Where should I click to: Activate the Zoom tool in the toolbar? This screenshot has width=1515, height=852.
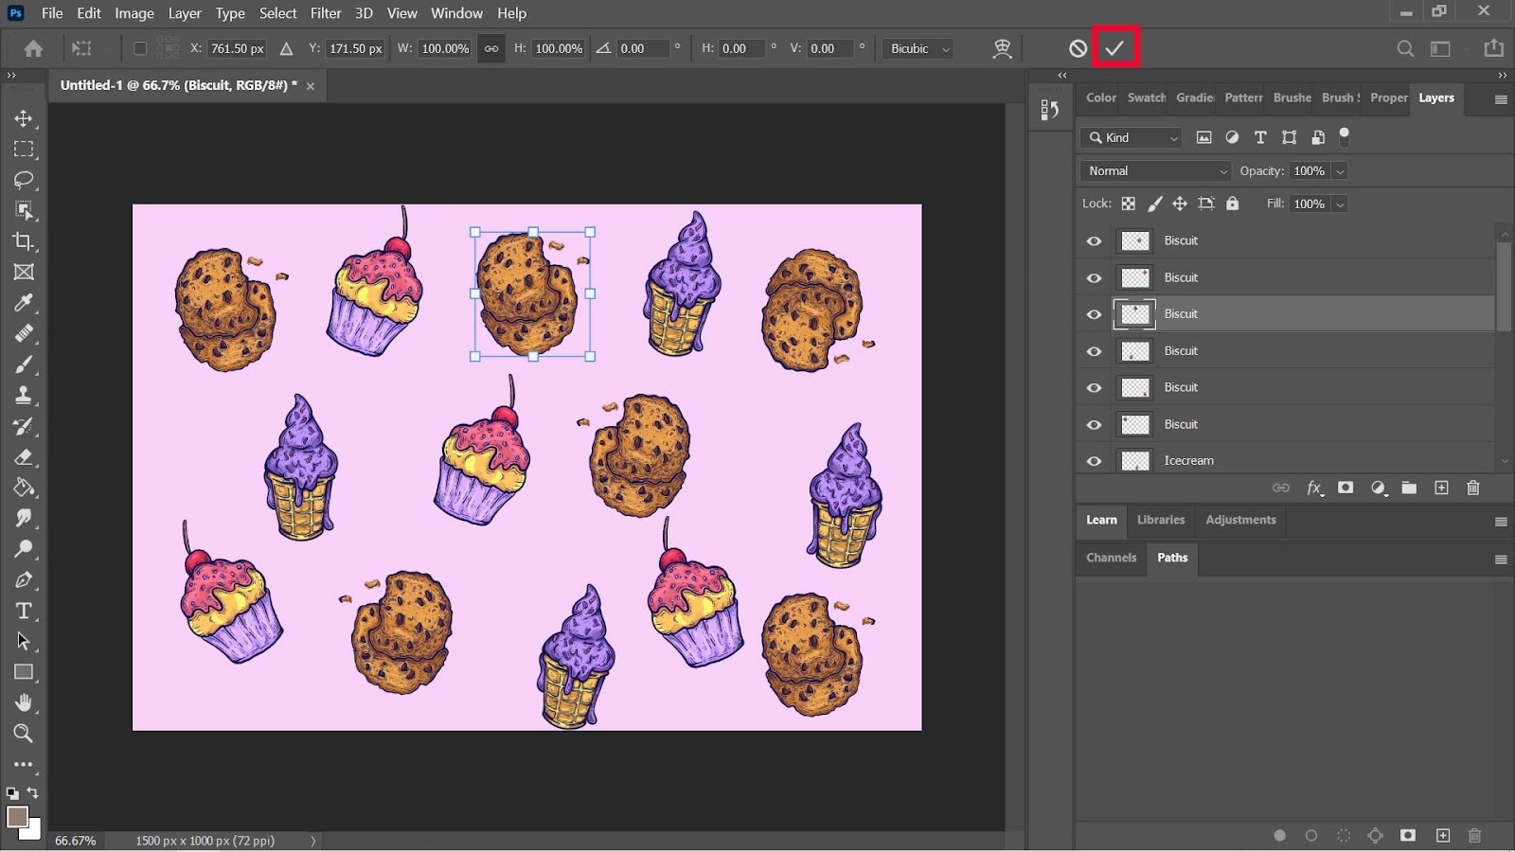(x=24, y=734)
